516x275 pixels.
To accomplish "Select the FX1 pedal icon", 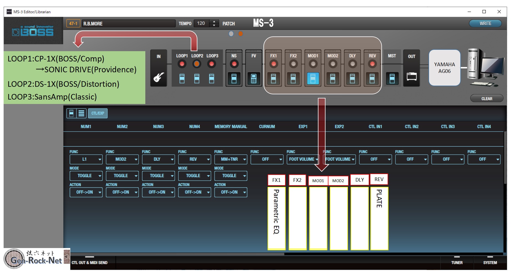I will [273, 78].
